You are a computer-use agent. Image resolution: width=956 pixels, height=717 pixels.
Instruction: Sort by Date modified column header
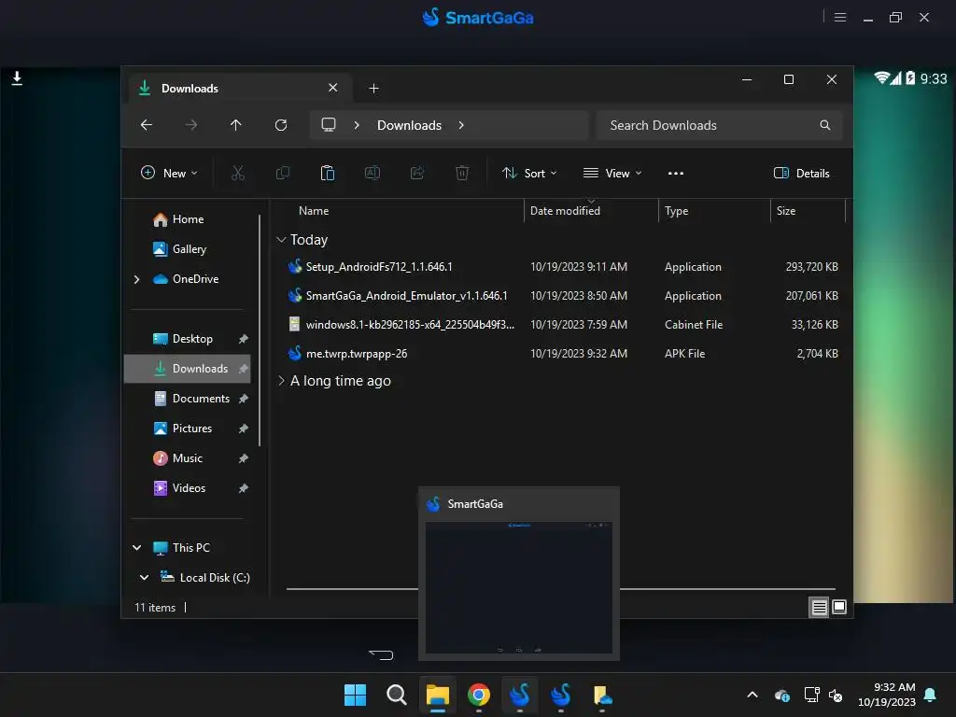[565, 211]
